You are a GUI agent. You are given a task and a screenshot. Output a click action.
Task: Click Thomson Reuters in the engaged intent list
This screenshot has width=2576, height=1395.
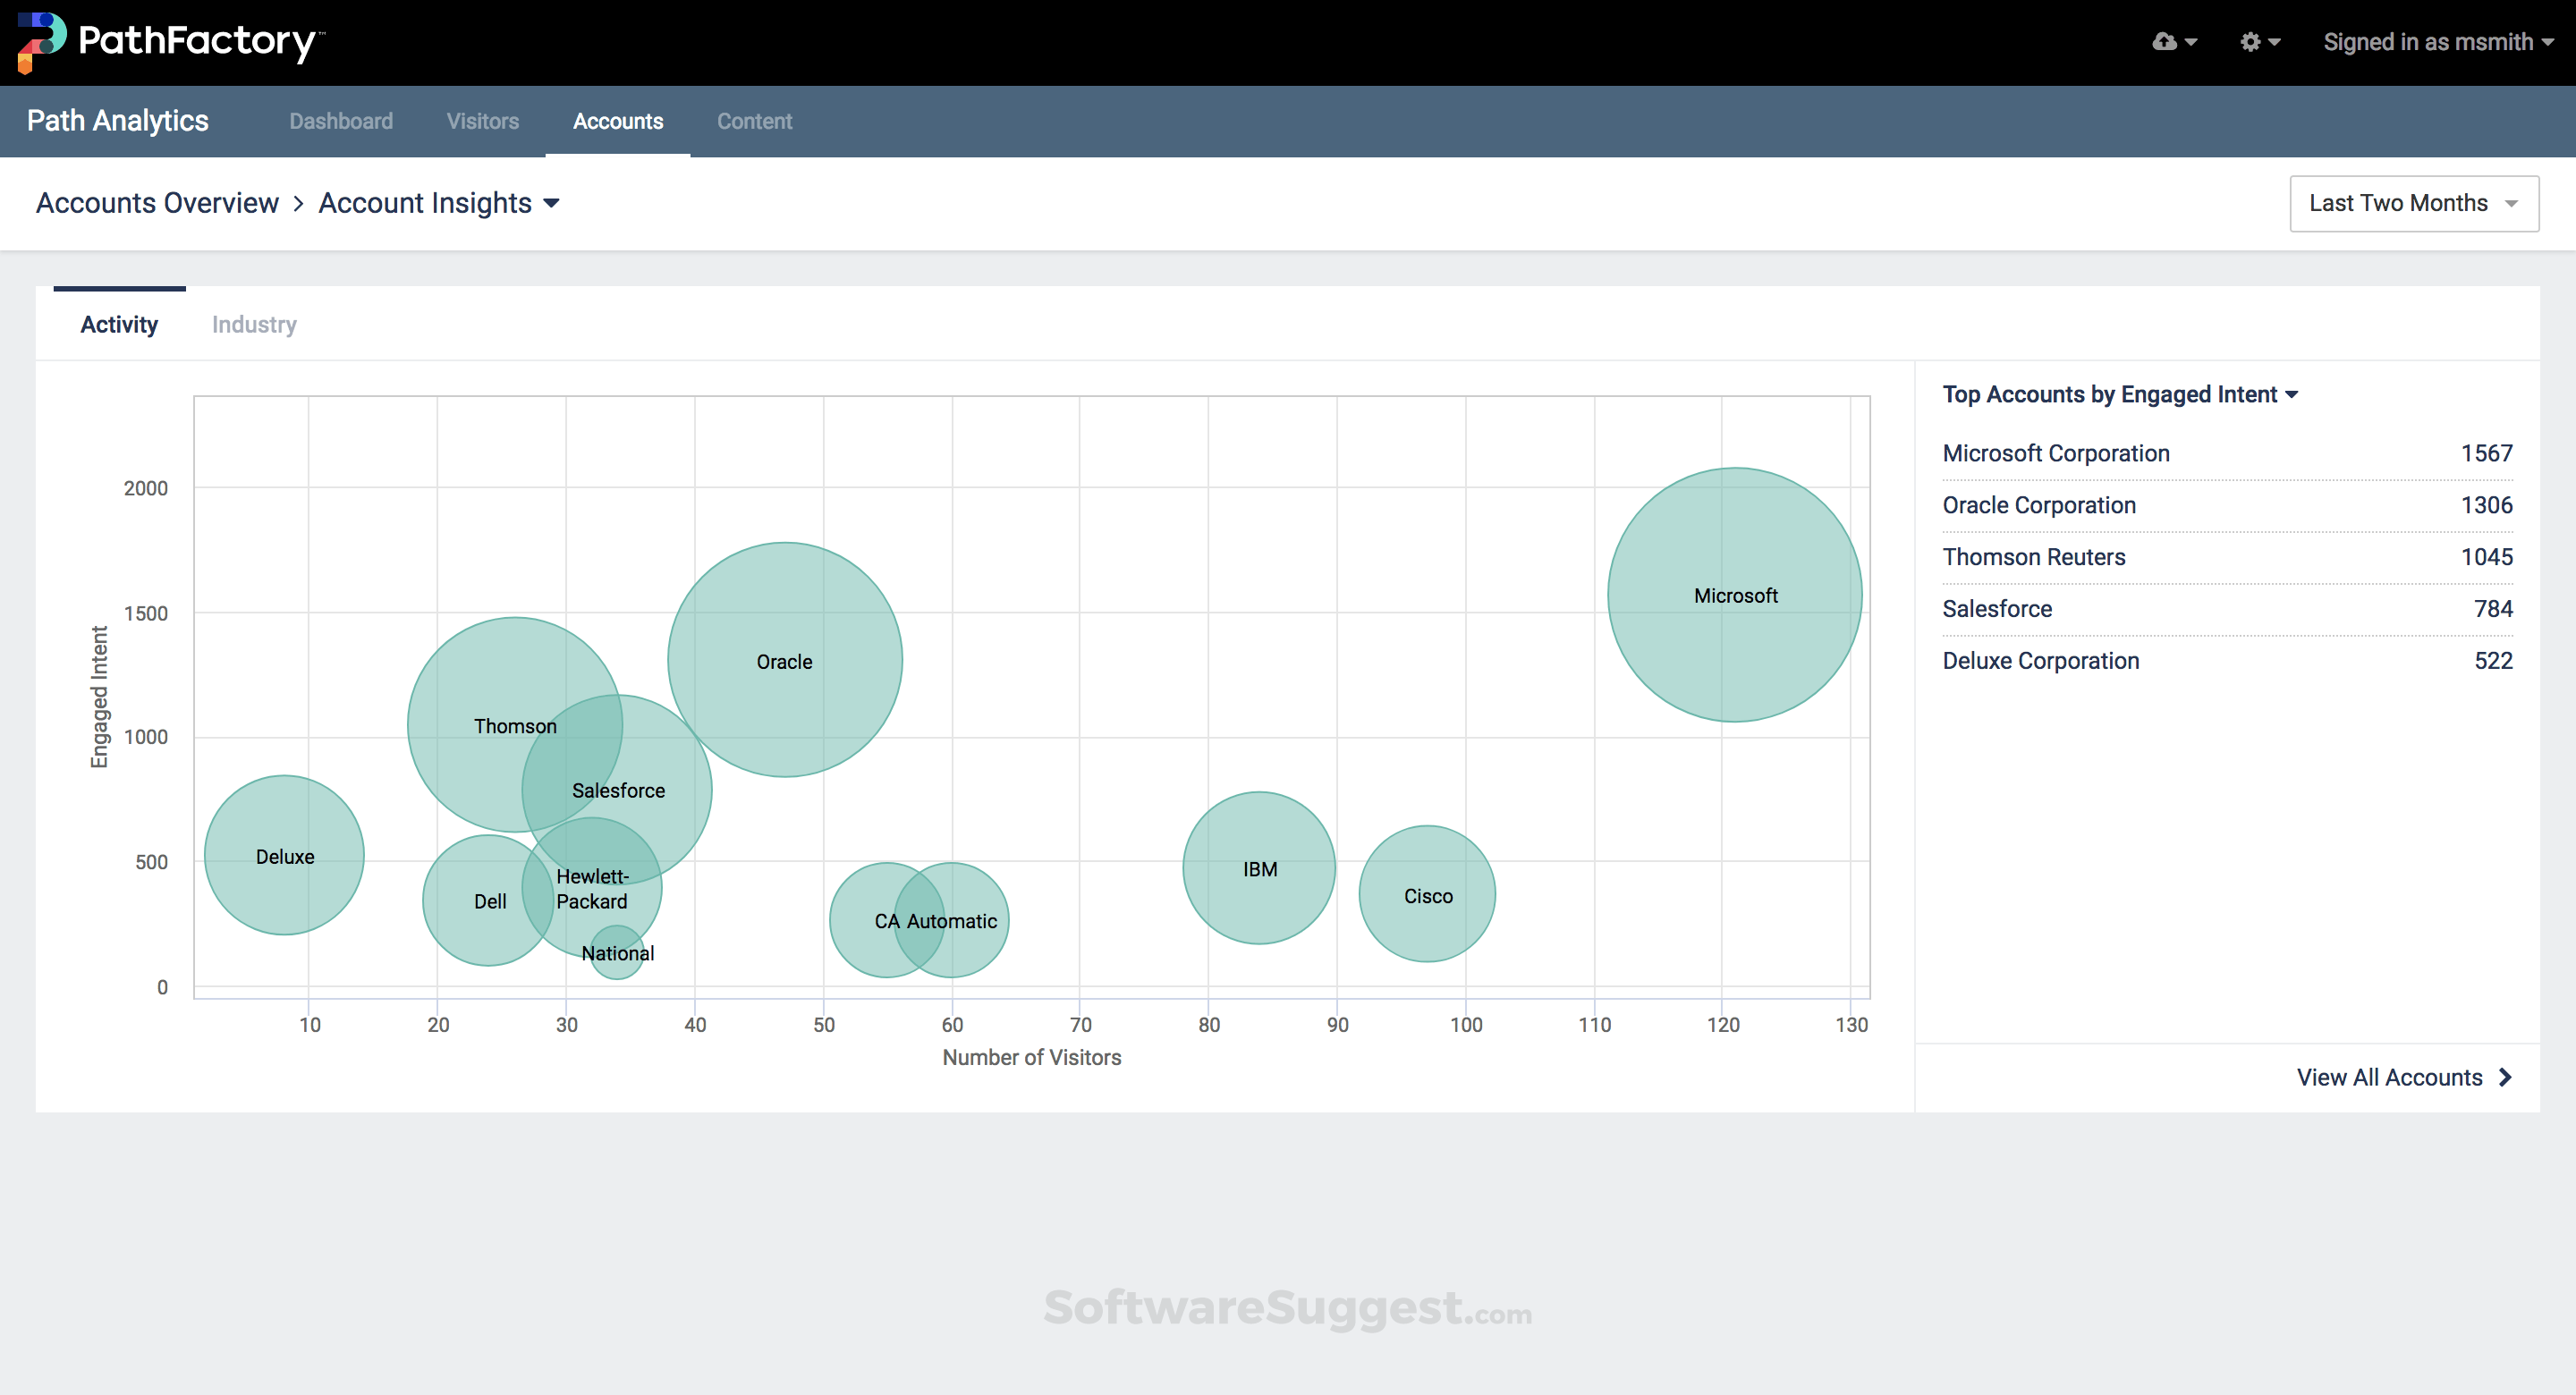pyautogui.click(x=2033, y=557)
